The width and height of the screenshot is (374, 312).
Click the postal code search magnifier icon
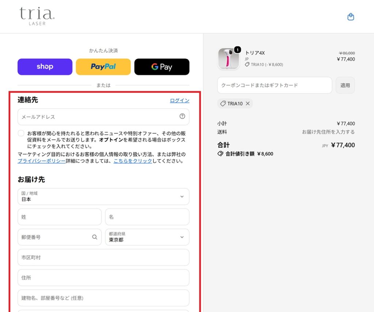click(x=95, y=237)
